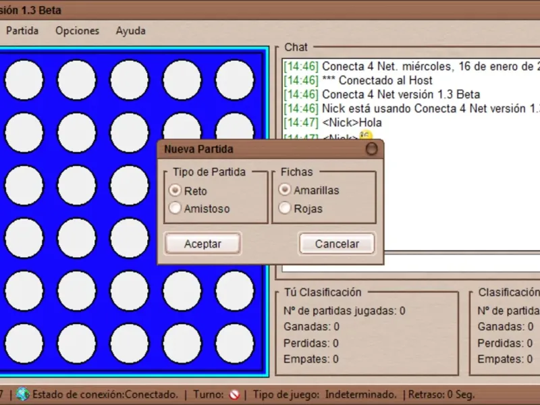The height and width of the screenshot is (405, 540).
Task: Open the Ayuda menu
Action: (130, 30)
